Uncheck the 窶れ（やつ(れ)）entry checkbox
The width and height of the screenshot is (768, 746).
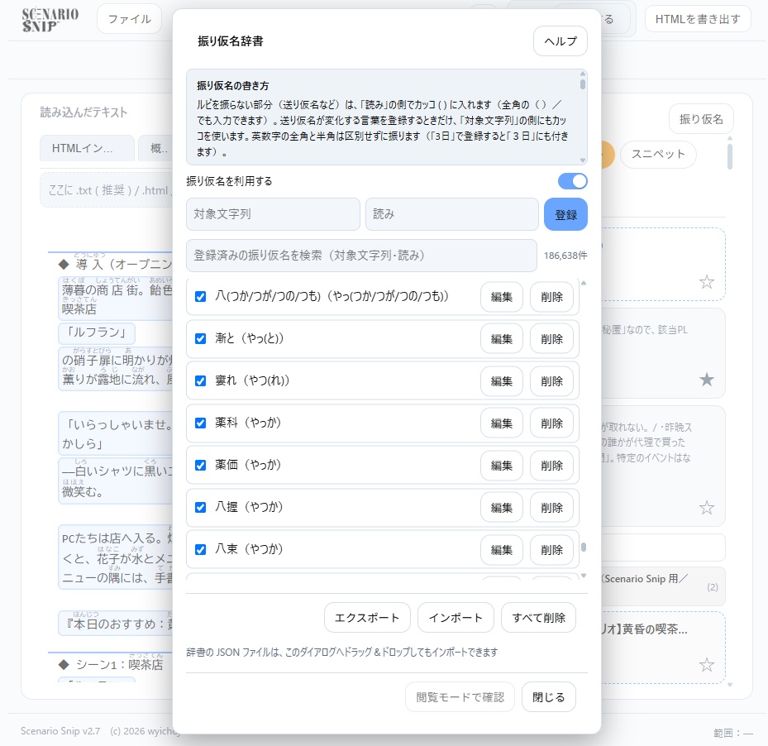pos(200,380)
